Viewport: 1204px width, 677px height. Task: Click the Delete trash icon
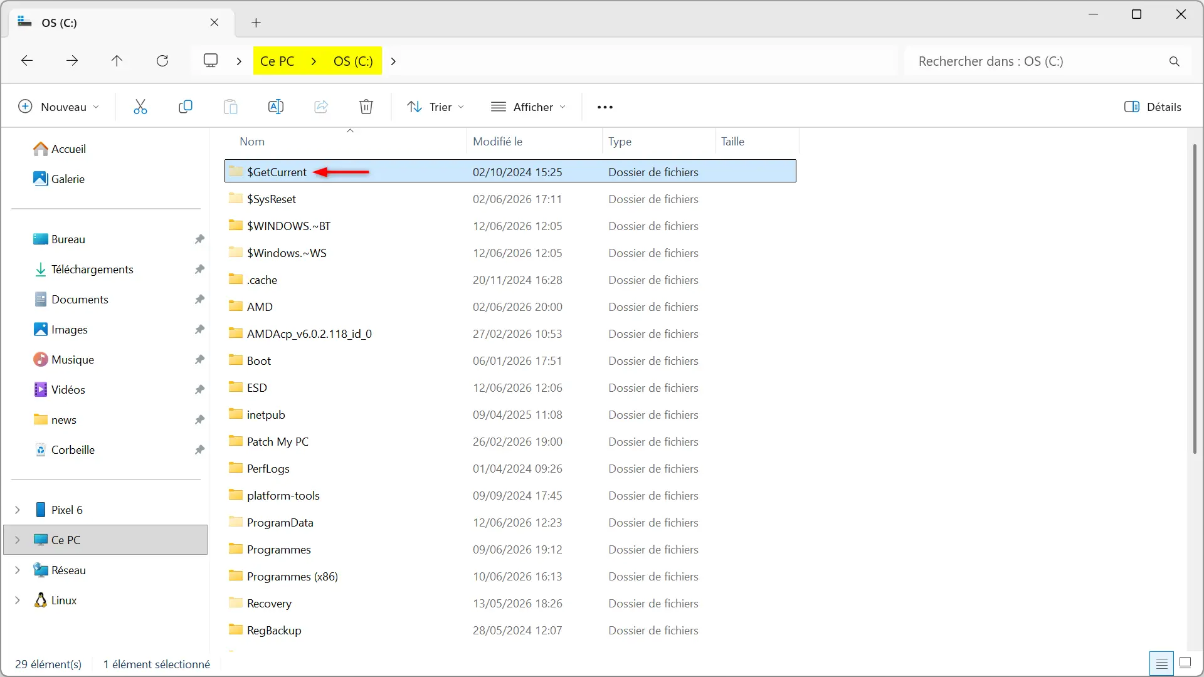pos(366,107)
